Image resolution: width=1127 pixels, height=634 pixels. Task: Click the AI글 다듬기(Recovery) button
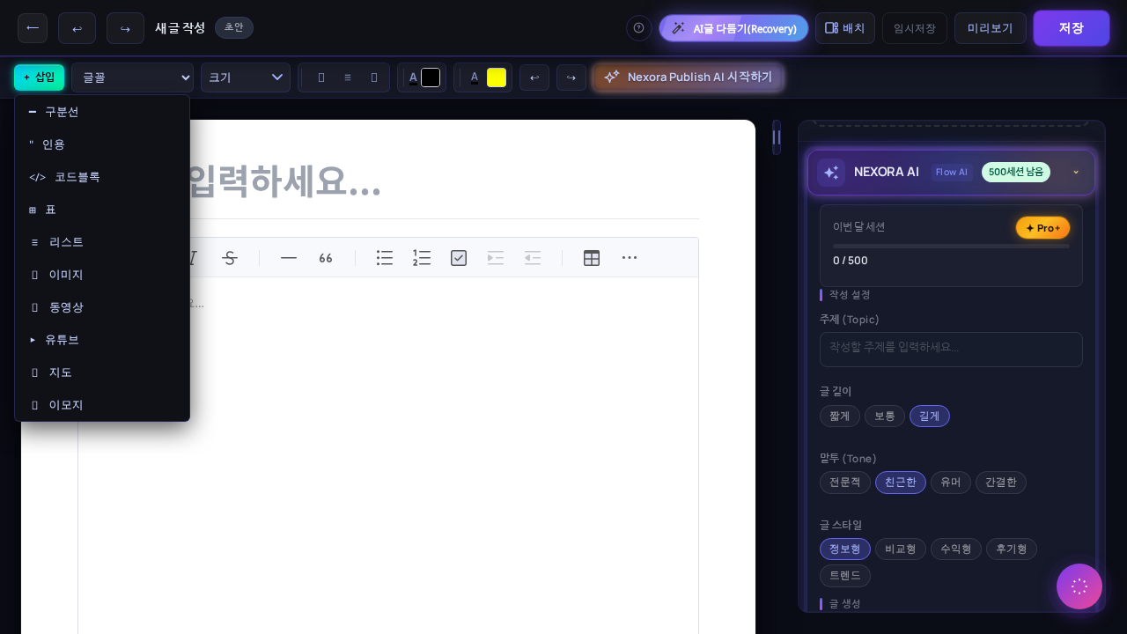pyautogui.click(x=733, y=28)
